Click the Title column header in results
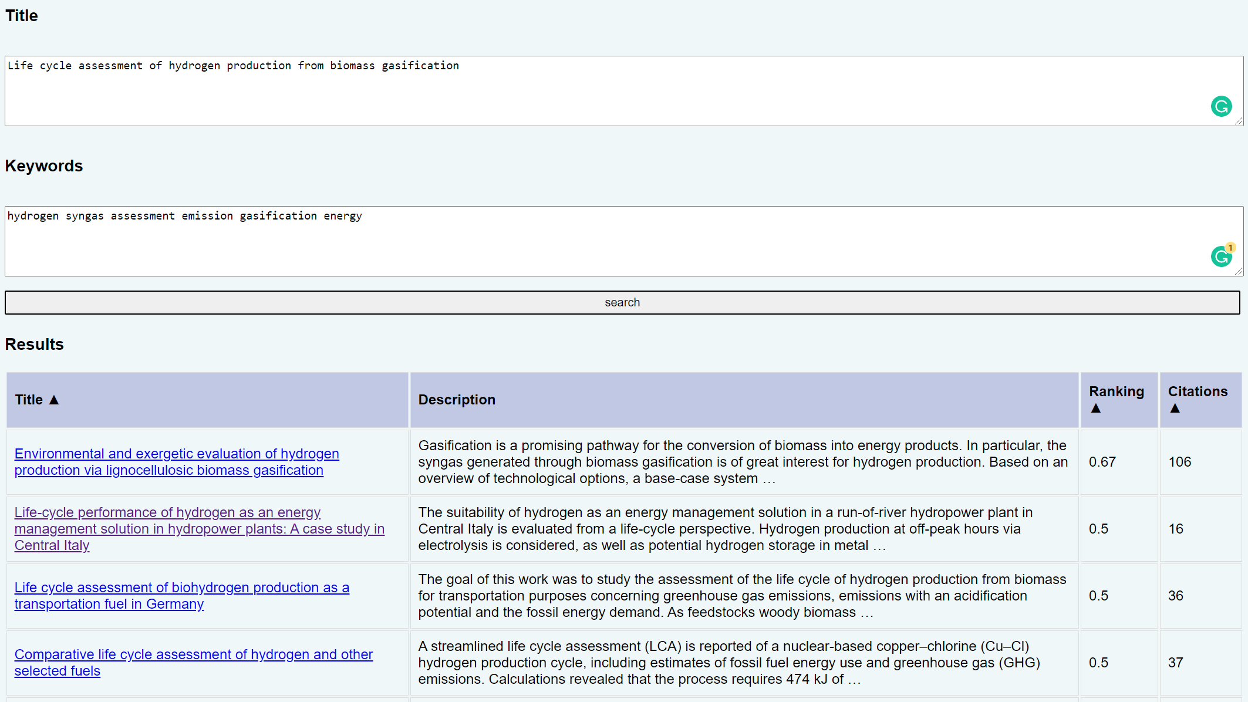This screenshot has width=1248, height=702. [x=29, y=400]
